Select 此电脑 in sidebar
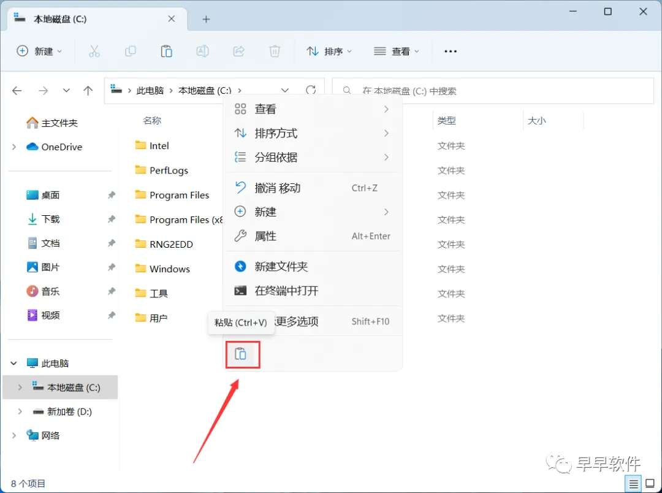662x493 pixels. pos(48,363)
